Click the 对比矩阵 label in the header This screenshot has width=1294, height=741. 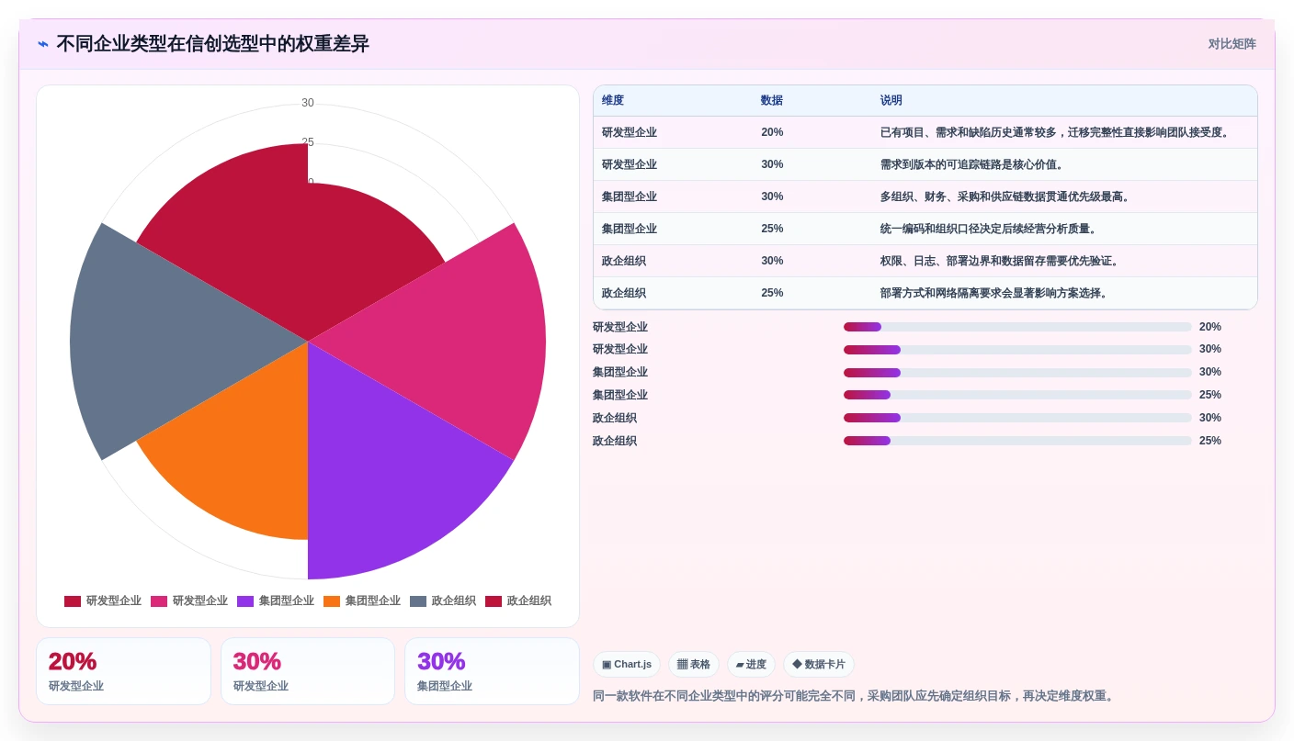click(1232, 44)
